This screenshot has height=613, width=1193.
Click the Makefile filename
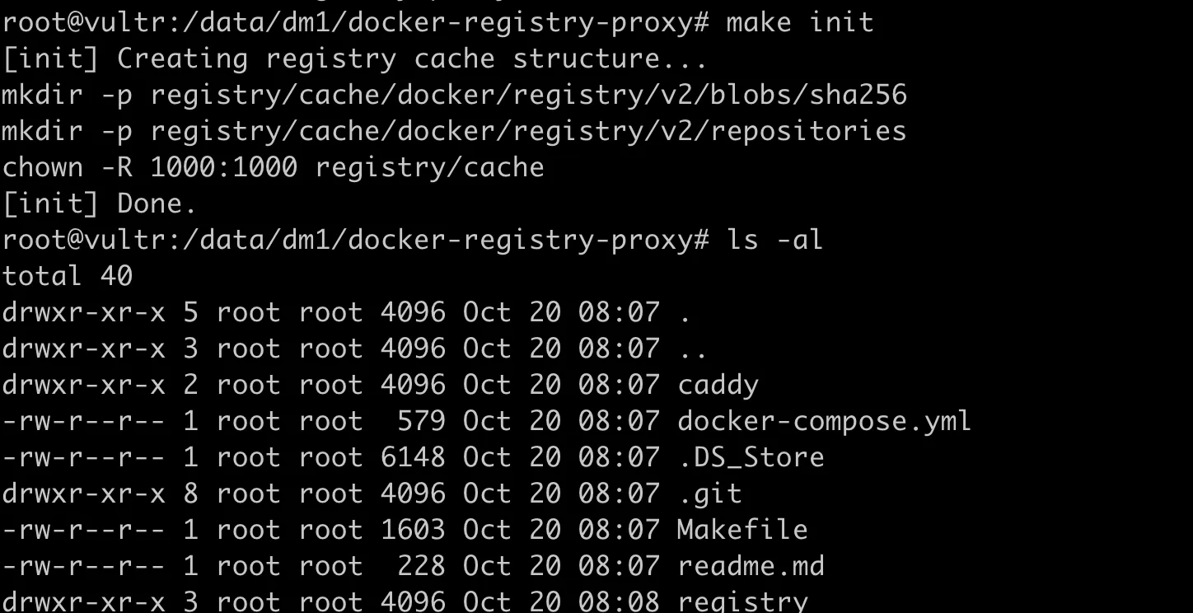tap(742, 530)
